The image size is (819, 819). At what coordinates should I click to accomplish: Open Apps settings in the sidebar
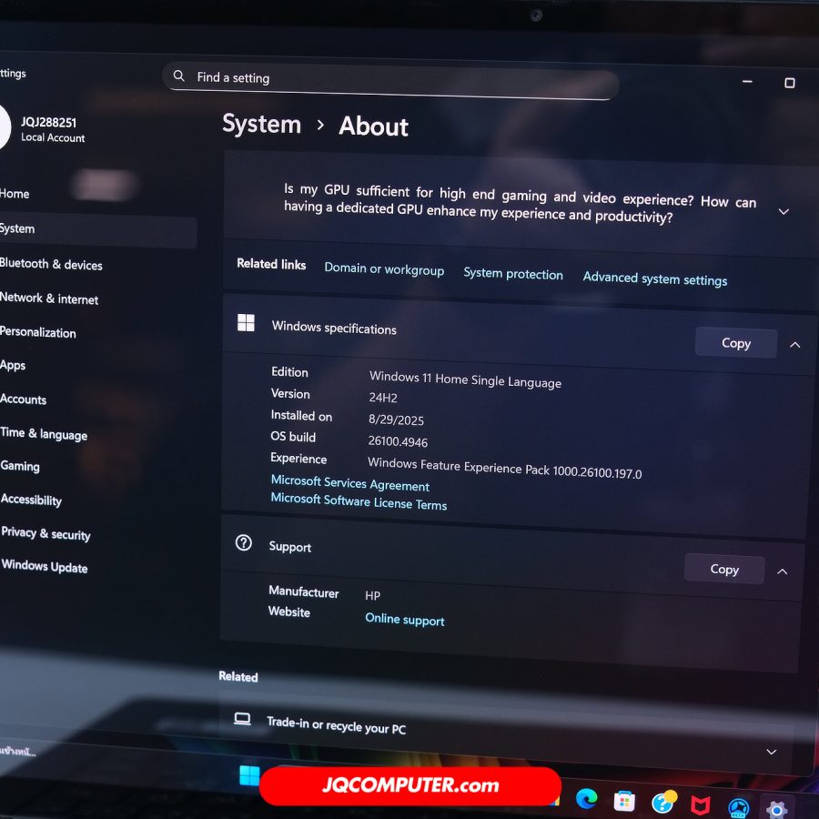click(13, 365)
